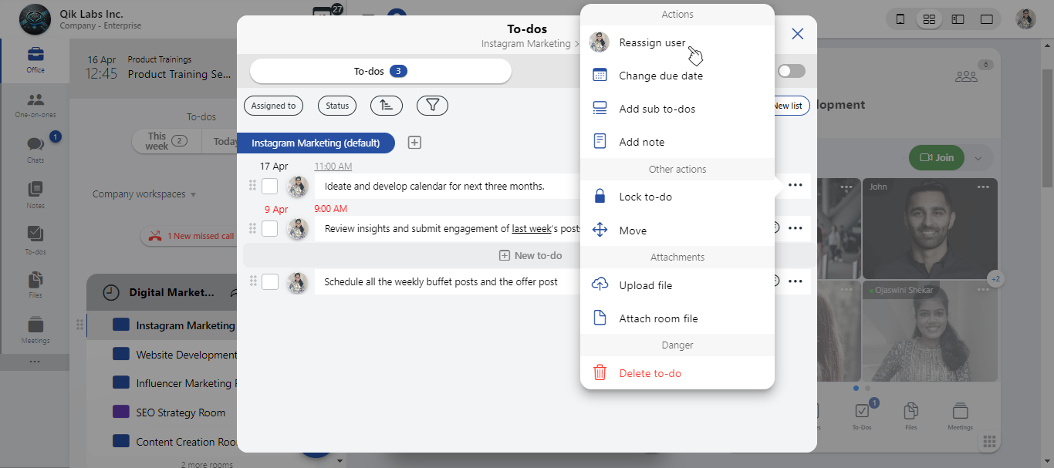Add a new list with plus icon
The width and height of the screenshot is (1054, 468).
click(x=414, y=143)
